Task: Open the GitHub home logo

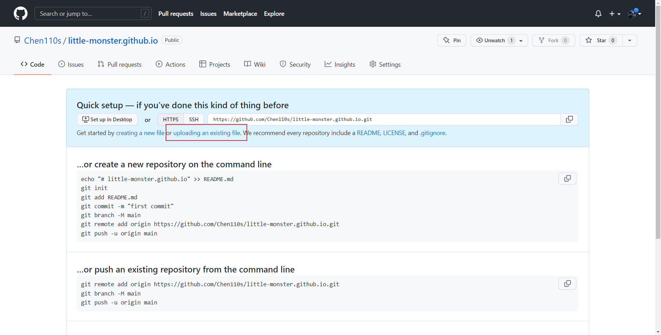Action: (21, 13)
